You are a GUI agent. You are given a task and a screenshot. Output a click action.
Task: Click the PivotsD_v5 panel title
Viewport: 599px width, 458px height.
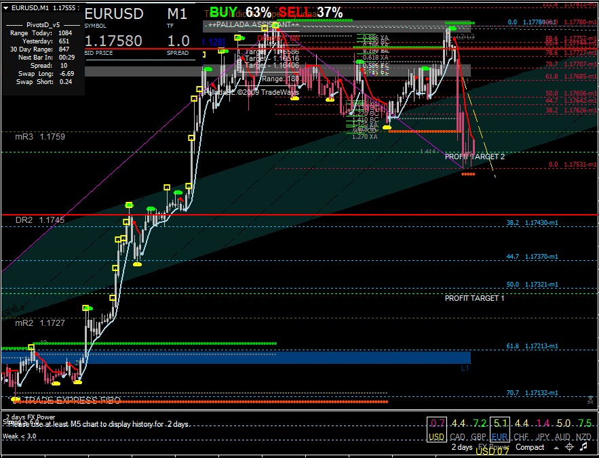(x=43, y=24)
